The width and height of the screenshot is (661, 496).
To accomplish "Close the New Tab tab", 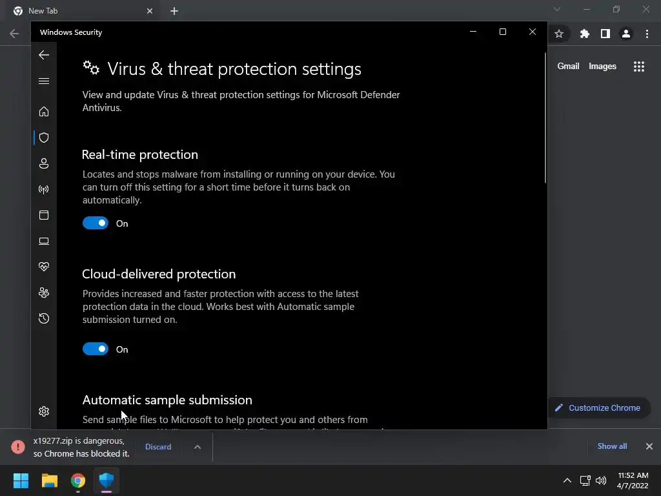I will tap(150, 11).
